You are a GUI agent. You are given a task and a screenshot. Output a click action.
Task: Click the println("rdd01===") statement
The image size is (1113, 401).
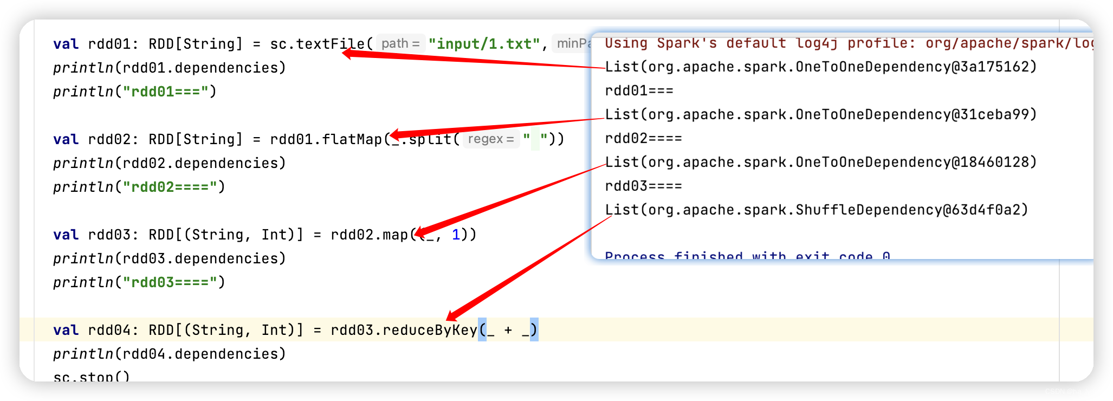135,92
